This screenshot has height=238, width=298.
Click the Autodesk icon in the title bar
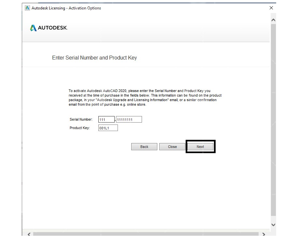(x=27, y=8)
